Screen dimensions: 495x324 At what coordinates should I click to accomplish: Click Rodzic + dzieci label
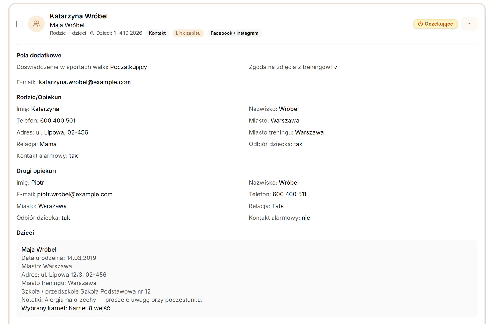(x=68, y=33)
